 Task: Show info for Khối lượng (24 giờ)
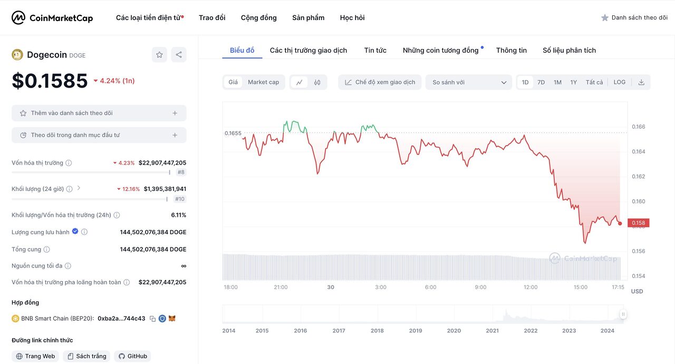(69, 189)
